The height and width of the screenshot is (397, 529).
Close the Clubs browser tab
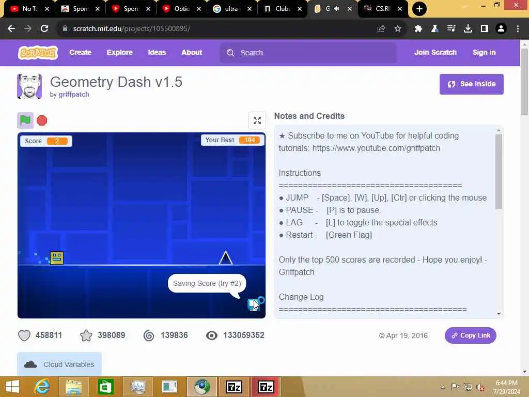coord(300,9)
